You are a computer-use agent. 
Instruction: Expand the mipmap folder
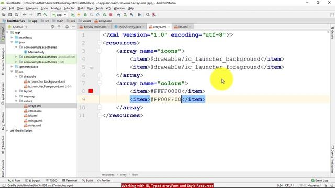point(16,96)
